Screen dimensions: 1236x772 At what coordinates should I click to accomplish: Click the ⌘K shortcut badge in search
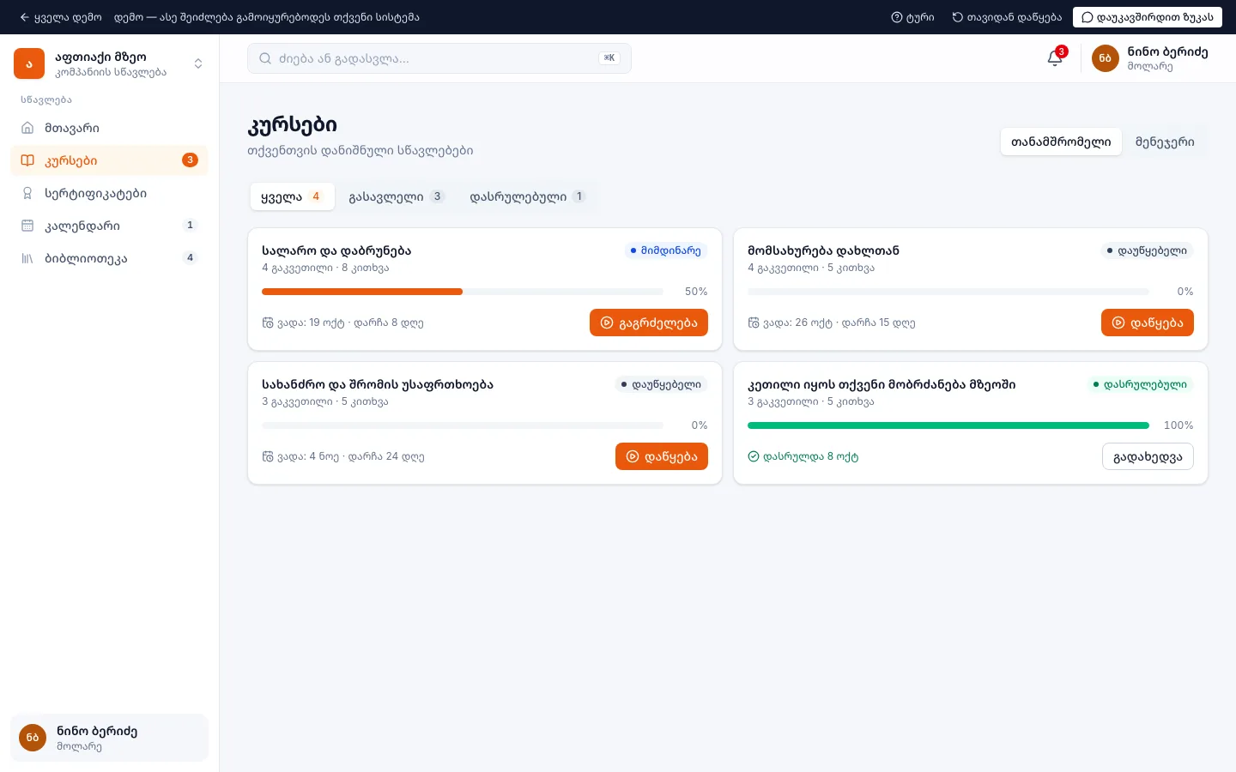click(x=609, y=58)
